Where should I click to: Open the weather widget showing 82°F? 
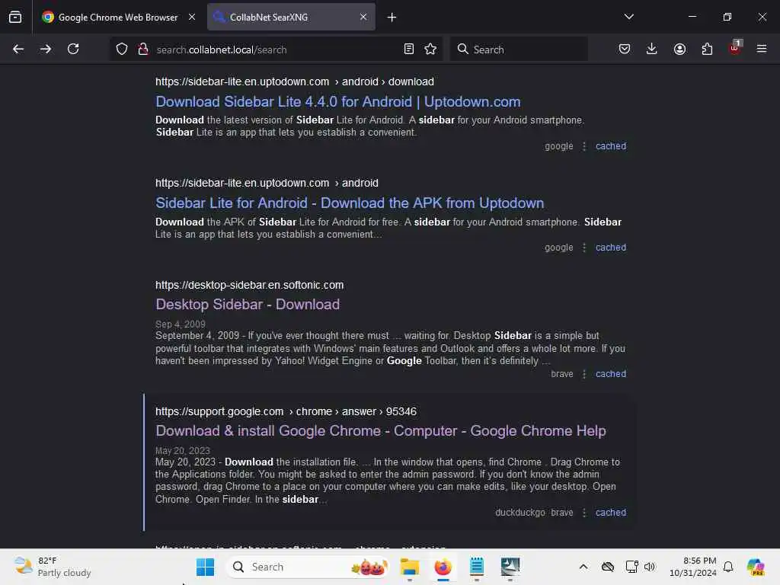coord(53,567)
